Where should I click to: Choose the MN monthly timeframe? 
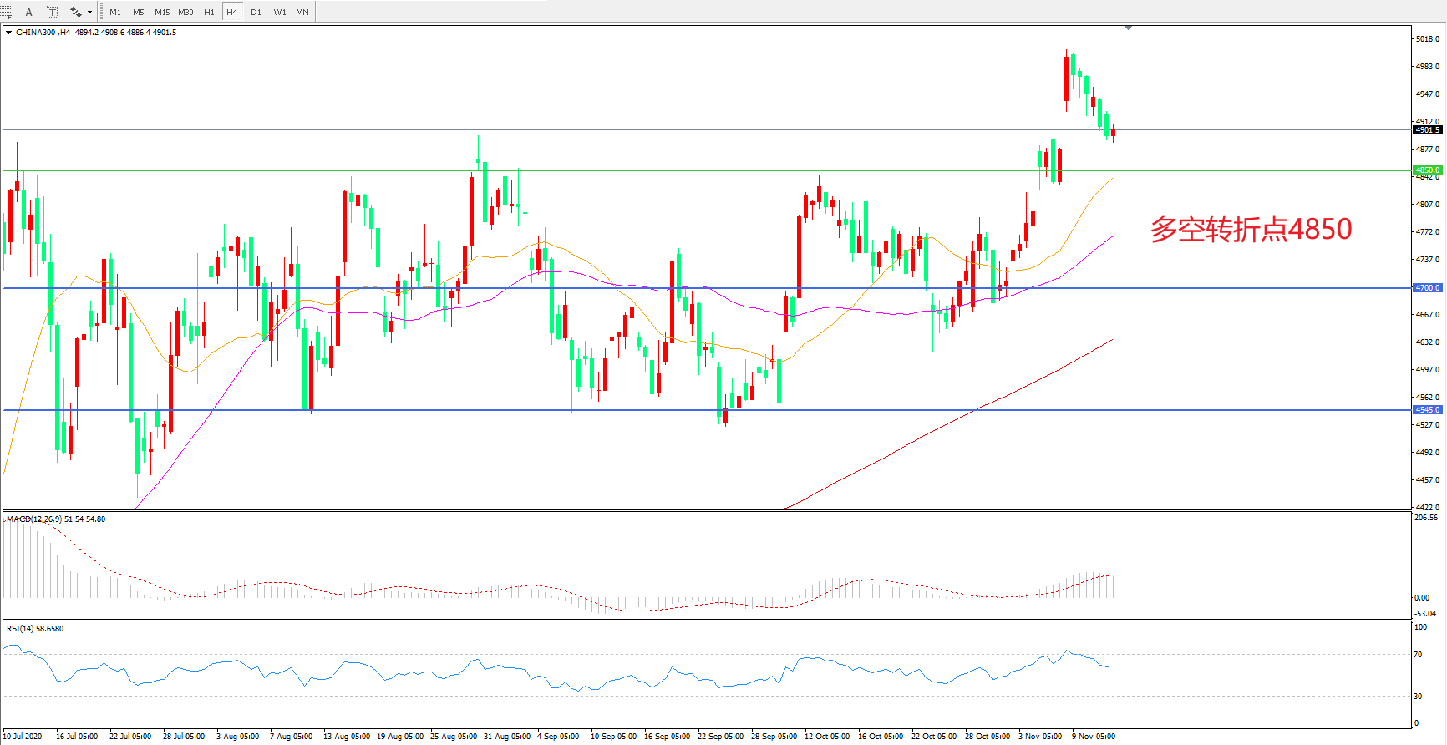pyautogui.click(x=302, y=12)
